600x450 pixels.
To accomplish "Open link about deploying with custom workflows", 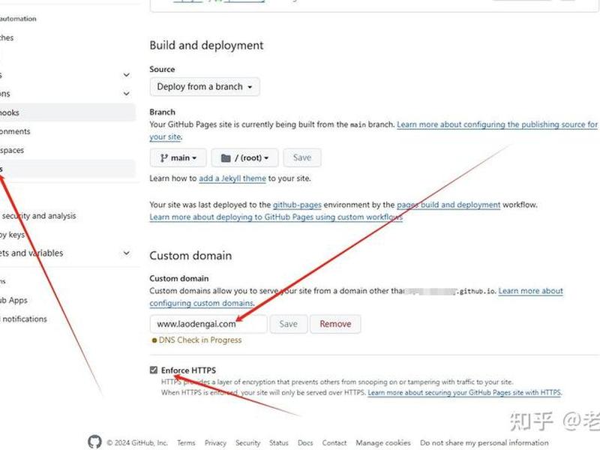I will (276, 217).
